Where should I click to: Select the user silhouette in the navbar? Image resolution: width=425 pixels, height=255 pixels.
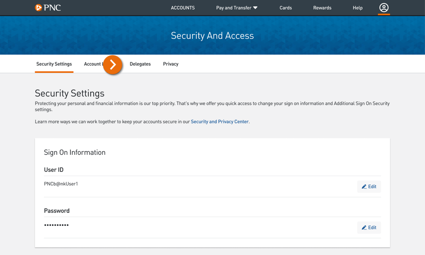[x=384, y=8]
